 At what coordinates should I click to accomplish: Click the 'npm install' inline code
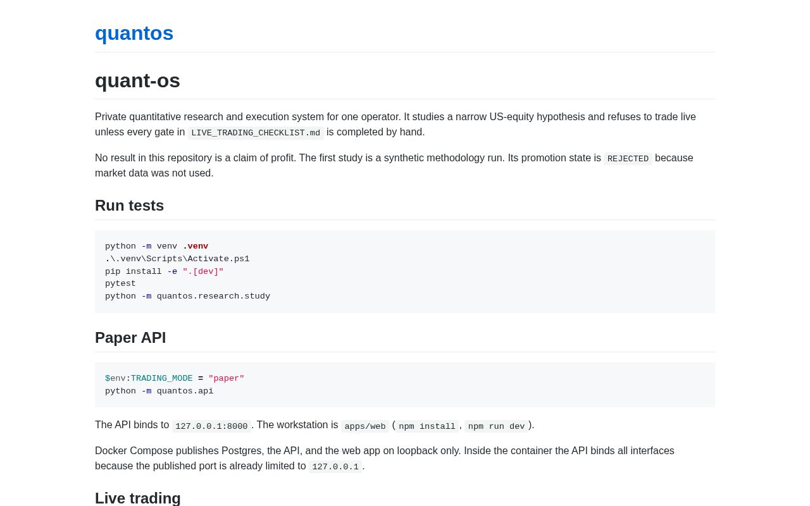[427, 426]
